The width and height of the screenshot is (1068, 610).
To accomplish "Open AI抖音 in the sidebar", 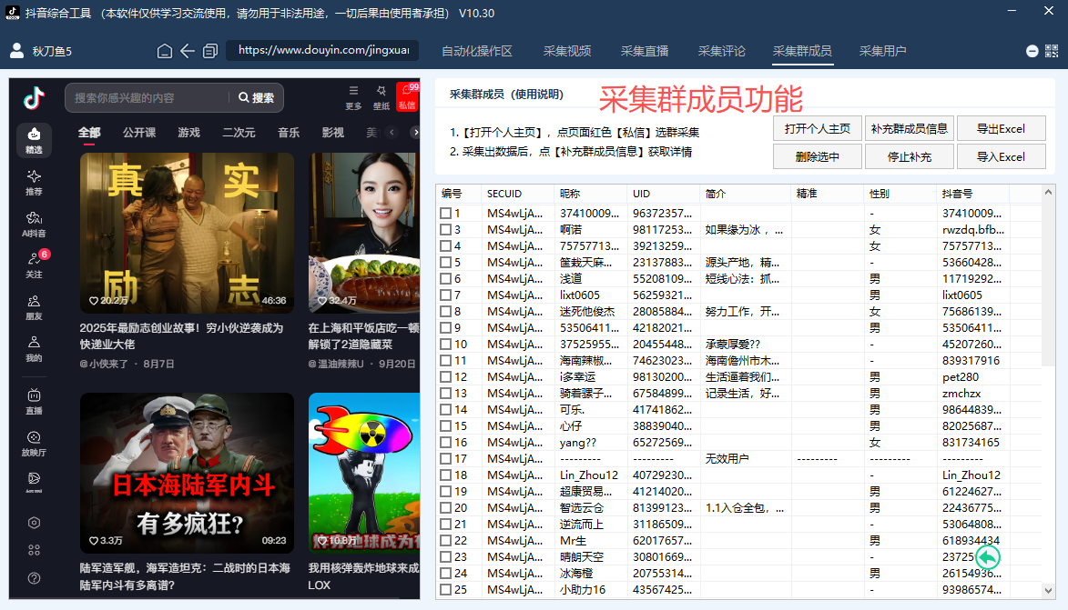I will [34, 224].
